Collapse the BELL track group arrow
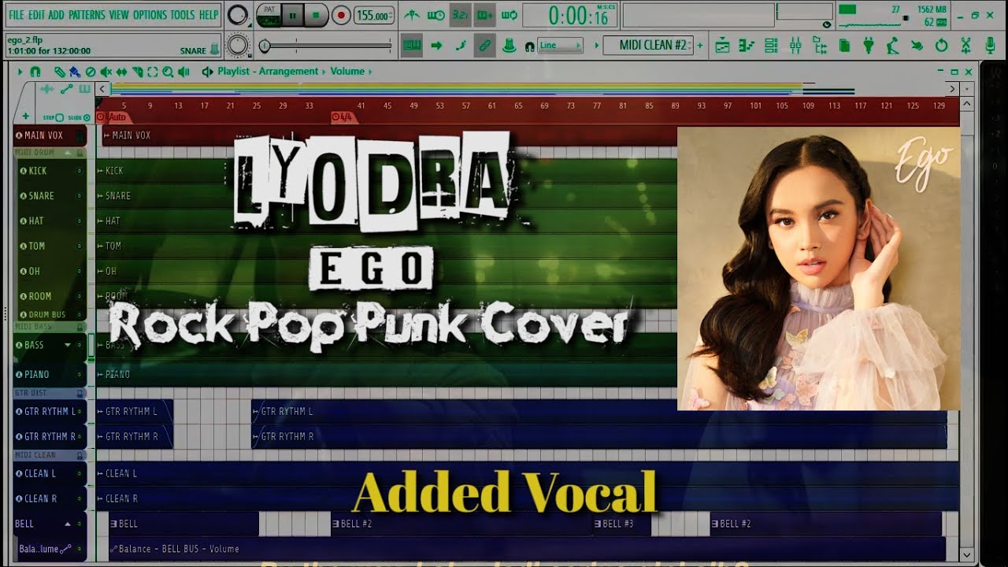The height and width of the screenshot is (567, 1008). 68,524
